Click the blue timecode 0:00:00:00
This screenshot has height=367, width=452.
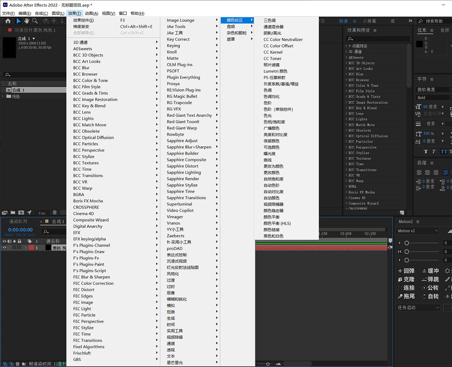pos(20,230)
